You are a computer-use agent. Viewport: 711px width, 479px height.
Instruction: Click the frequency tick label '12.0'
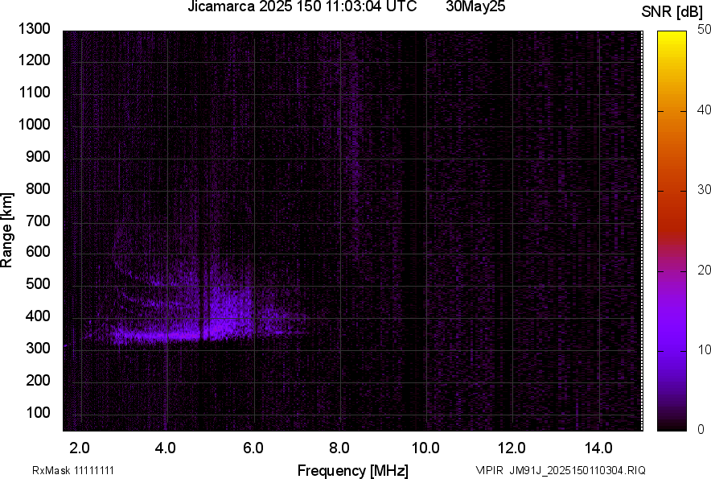[512, 448]
